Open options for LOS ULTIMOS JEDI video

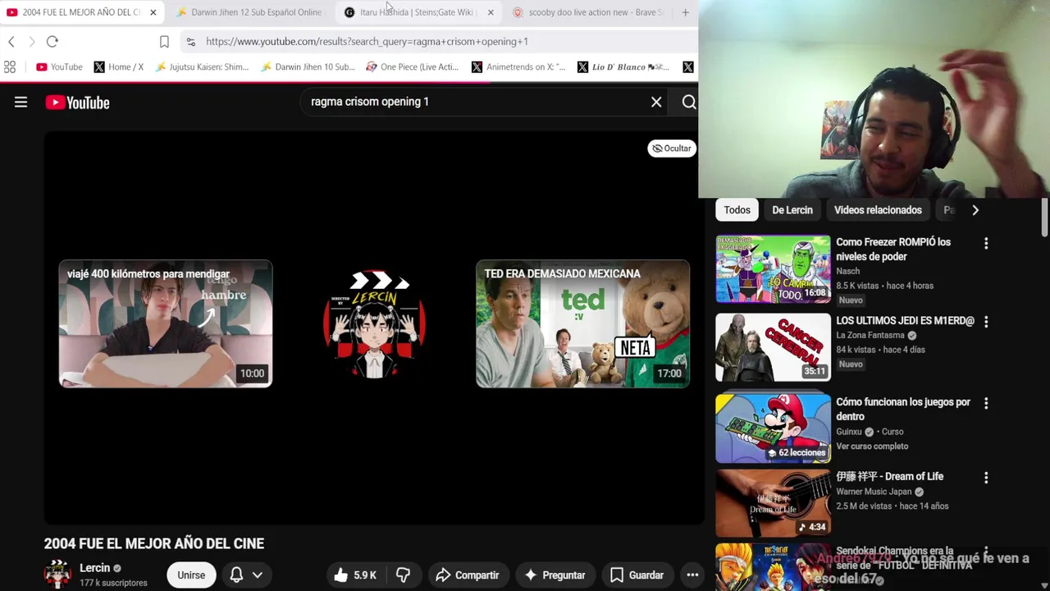click(986, 322)
